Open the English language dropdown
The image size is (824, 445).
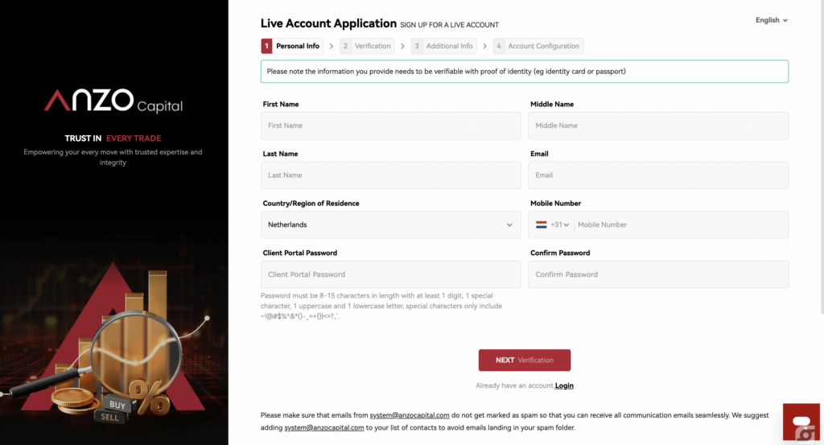point(771,20)
